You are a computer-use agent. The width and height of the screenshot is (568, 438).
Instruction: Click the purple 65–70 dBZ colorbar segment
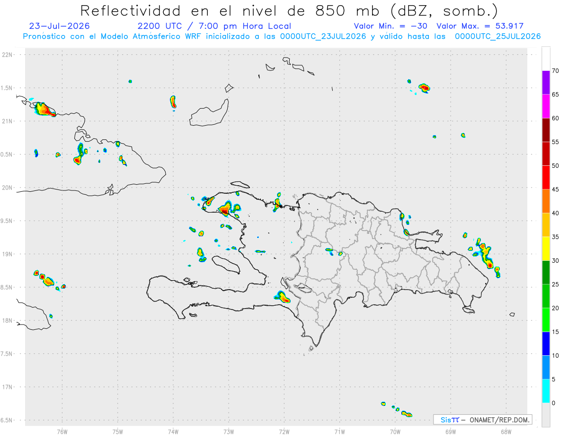pos(546,83)
